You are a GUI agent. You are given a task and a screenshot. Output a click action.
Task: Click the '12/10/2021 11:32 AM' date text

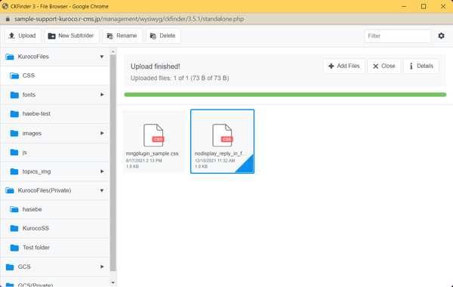click(214, 161)
